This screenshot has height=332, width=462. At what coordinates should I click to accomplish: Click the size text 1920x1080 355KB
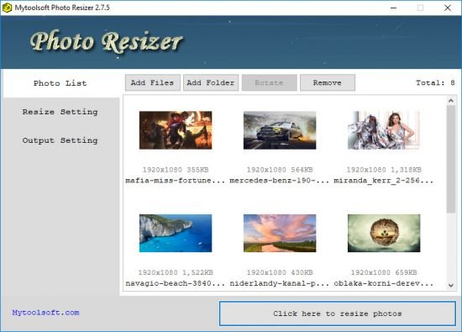pos(176,170)
